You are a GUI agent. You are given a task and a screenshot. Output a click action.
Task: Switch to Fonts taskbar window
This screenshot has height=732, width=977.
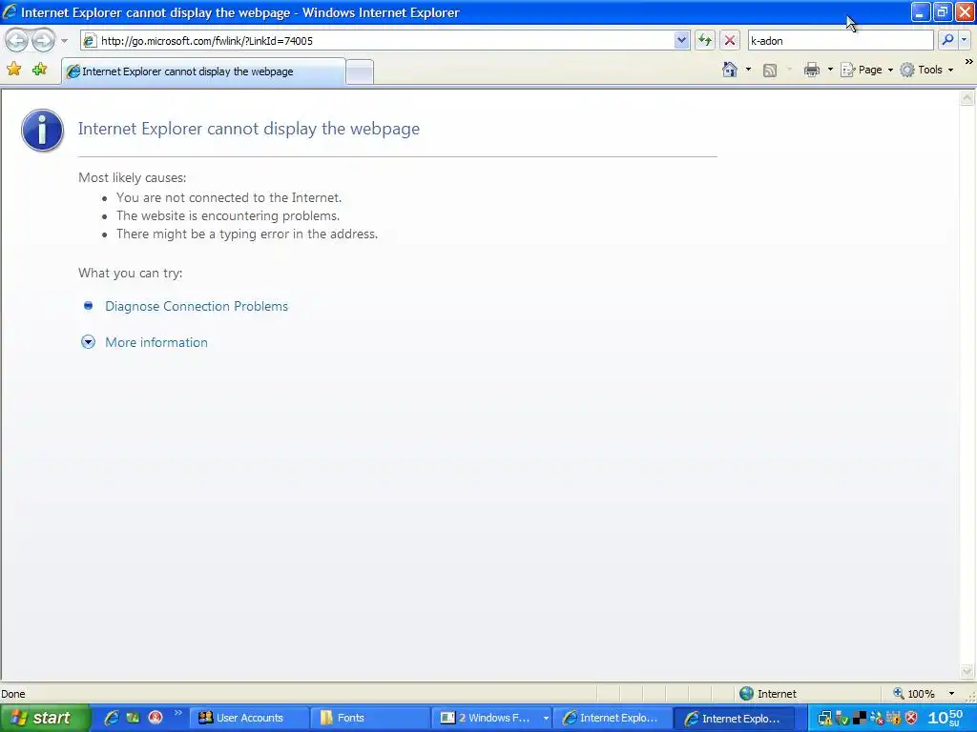(371, 718)
